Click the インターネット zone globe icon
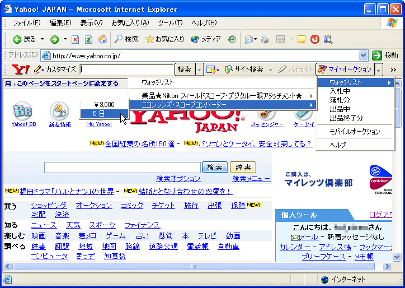Viewport: 405px width, 288px height. (324, 280)
